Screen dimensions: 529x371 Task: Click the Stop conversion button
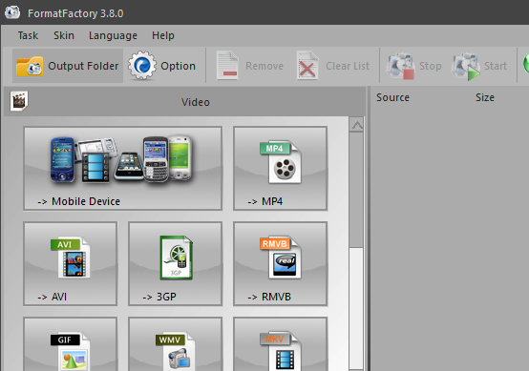point(414,66)
